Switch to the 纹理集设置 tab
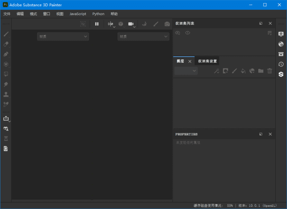 click(x=208, y=61)
